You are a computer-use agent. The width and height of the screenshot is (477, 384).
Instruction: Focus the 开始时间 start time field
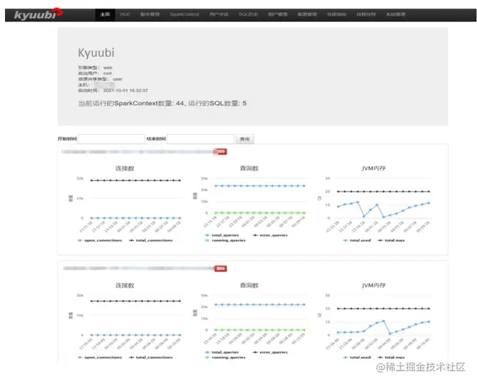[111, 139]
